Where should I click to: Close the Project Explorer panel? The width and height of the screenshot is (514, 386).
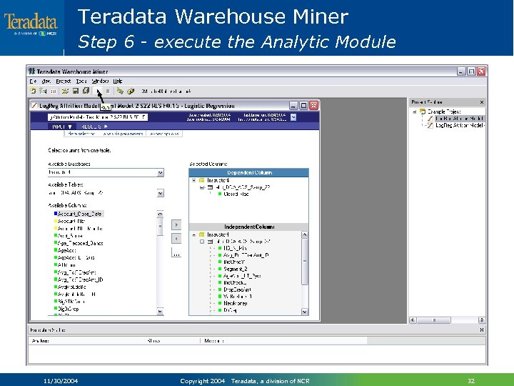coord(482,102)
